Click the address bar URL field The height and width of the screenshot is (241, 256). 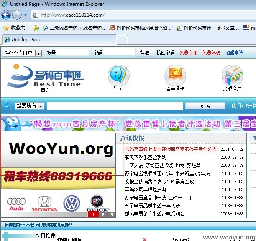tap(144, 15)
